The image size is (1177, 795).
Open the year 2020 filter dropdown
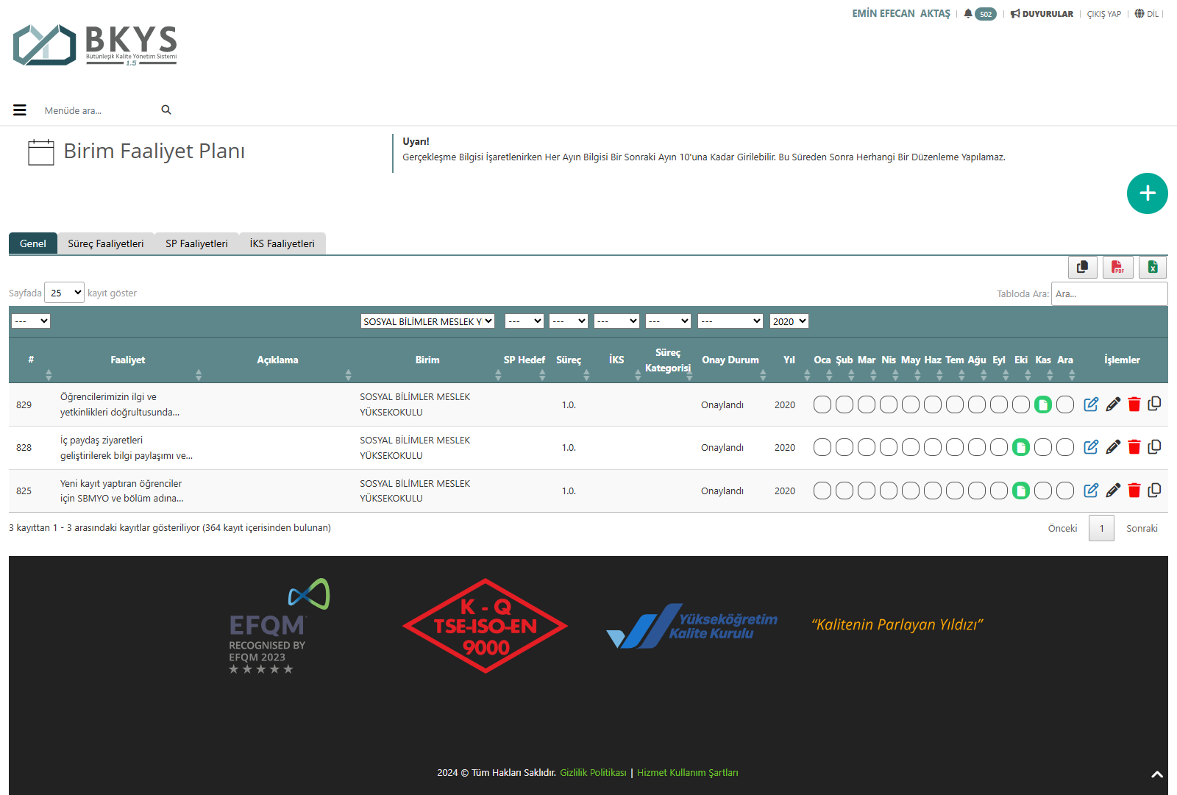(789, 321)
